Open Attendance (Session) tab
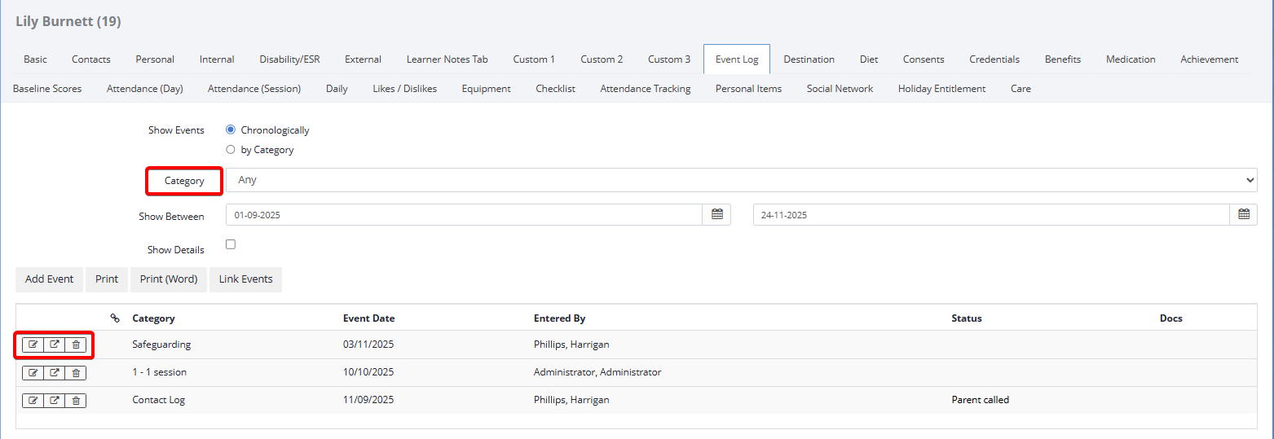Screen dimensions: 1274x439 [x=254, y=89]
